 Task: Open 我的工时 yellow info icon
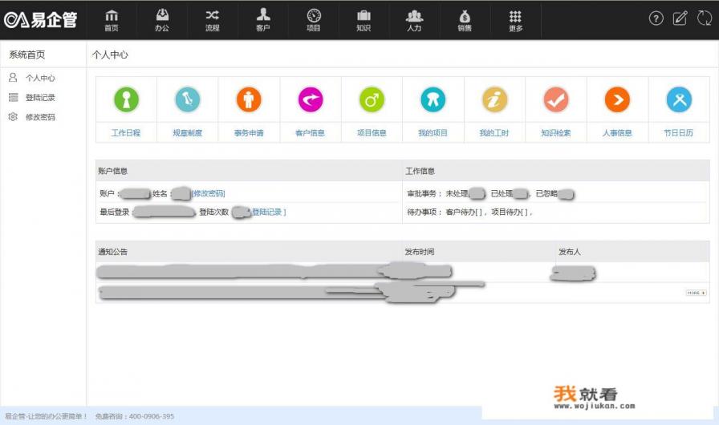pyautogui.click(x=494, y=99)
